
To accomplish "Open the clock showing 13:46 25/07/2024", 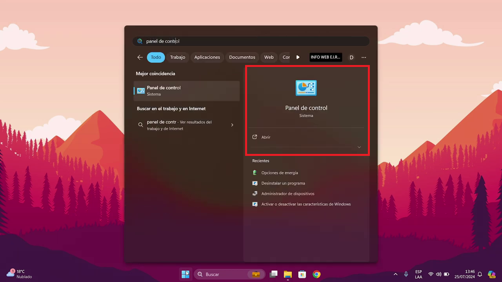I will pyautogui.click(x=465, y=274).
